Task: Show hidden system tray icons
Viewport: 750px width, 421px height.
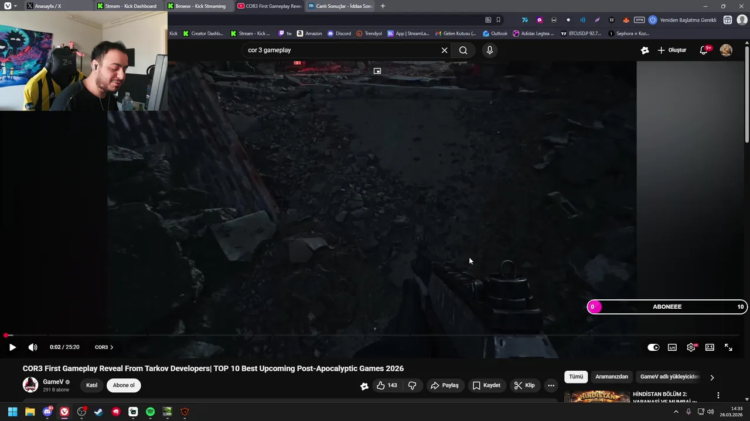Action: [676, 412]
